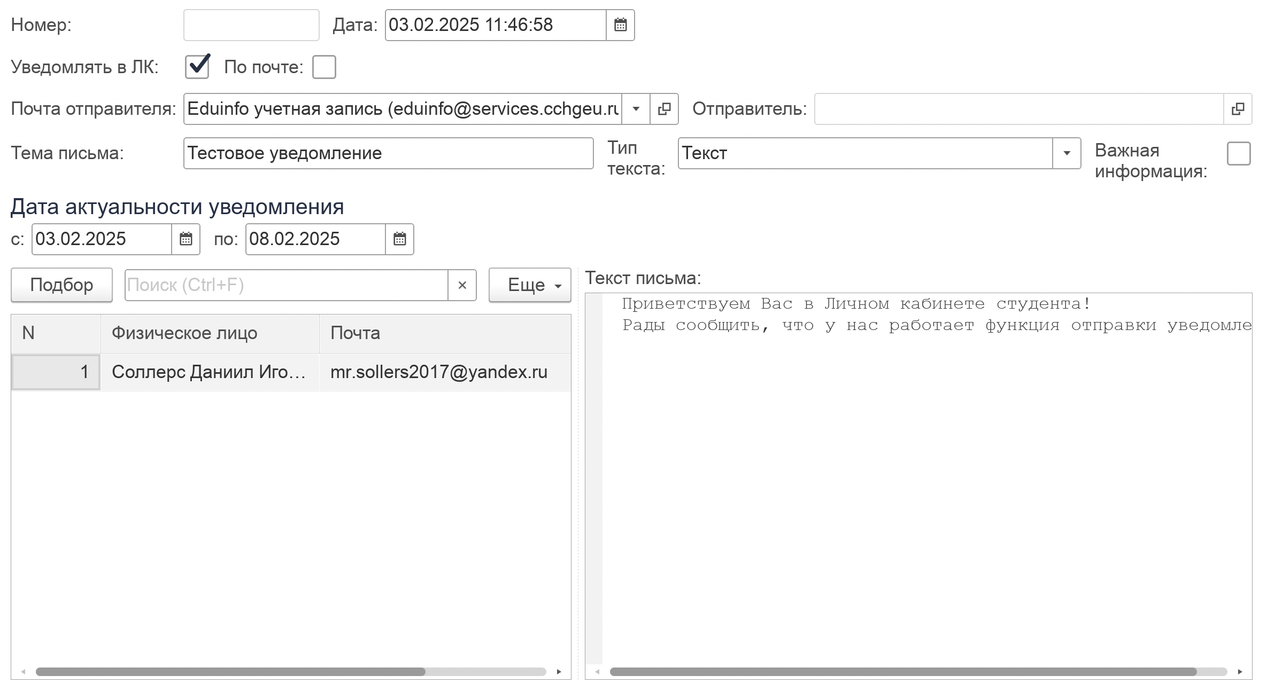Open calendar for the 'по' end date
The width and height of the screenshot is (1267, 691).
[x=399, y=239]
